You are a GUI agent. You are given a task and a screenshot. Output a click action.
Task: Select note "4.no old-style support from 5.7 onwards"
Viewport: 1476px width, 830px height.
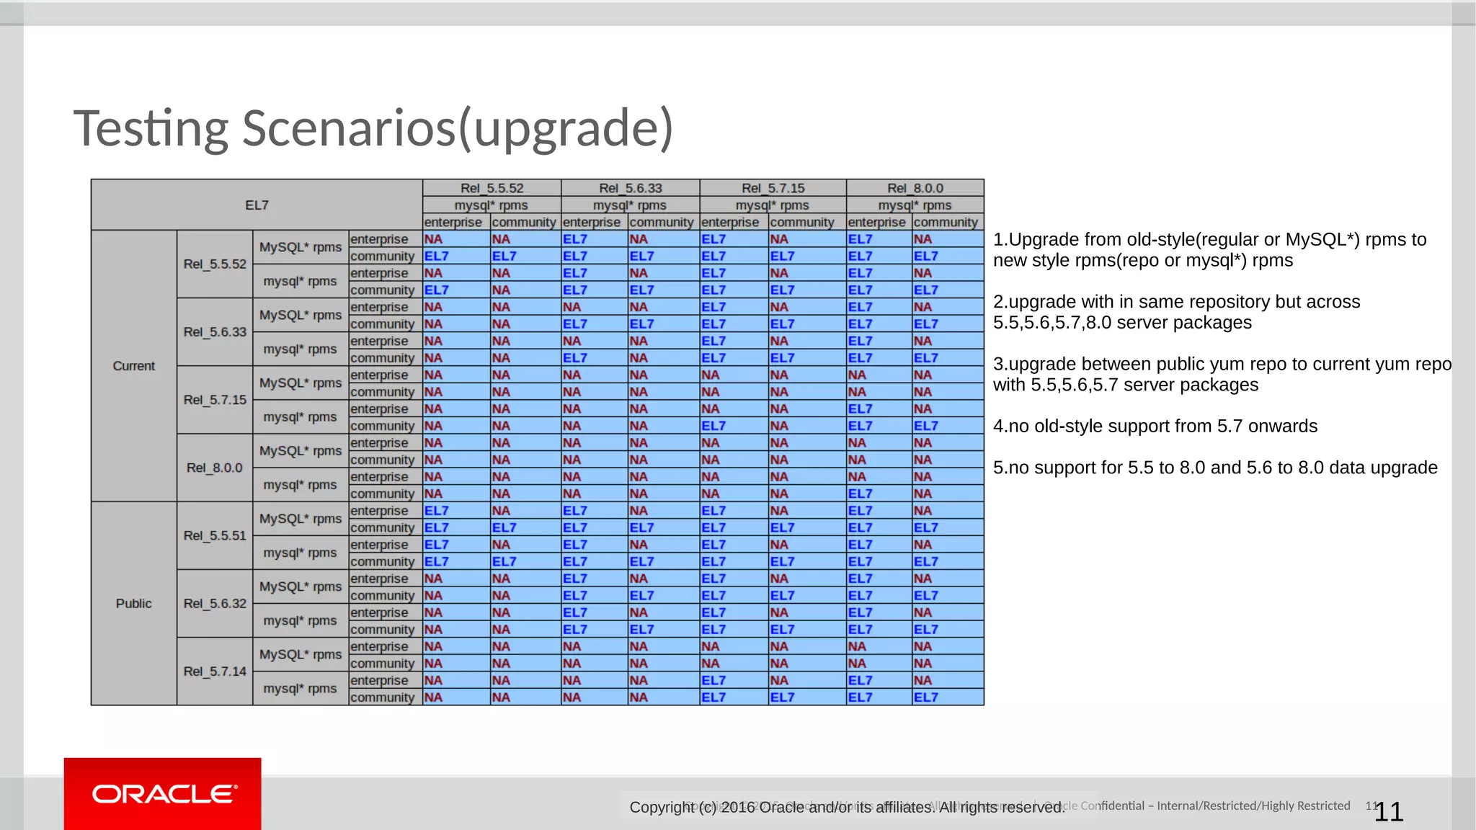tap(1155, 426)
